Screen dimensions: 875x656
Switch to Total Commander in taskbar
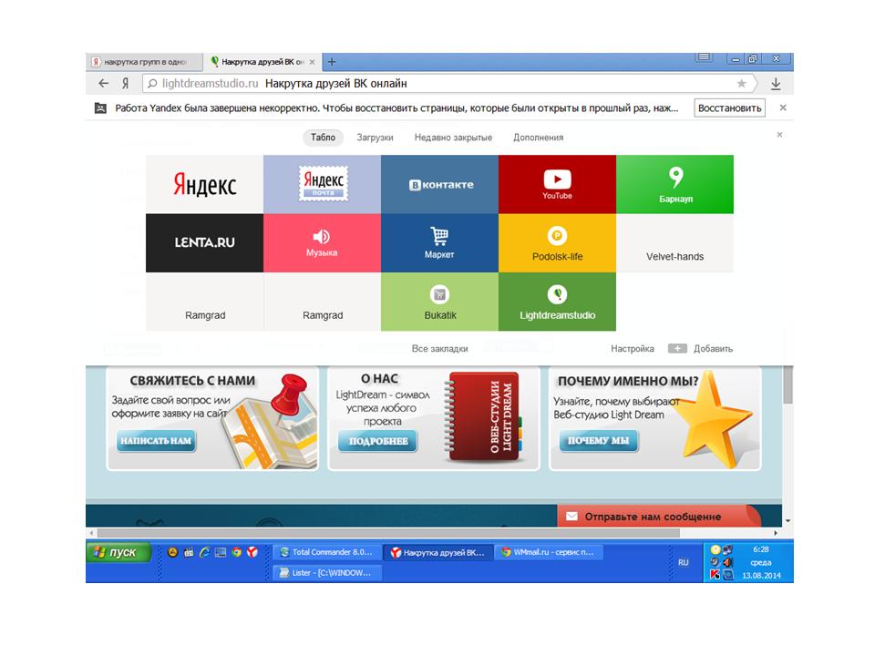(327, 552)
